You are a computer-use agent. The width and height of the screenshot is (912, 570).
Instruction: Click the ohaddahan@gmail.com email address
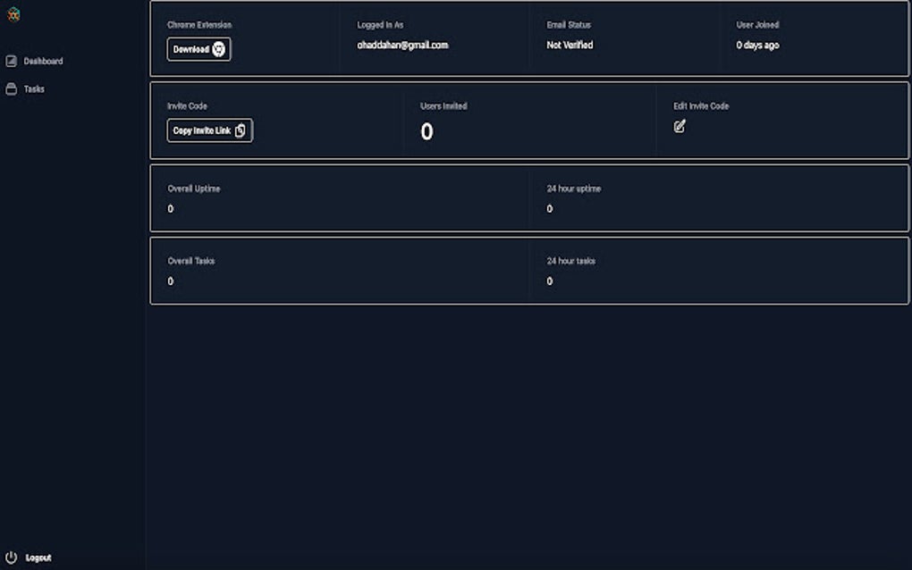(402, 45)
